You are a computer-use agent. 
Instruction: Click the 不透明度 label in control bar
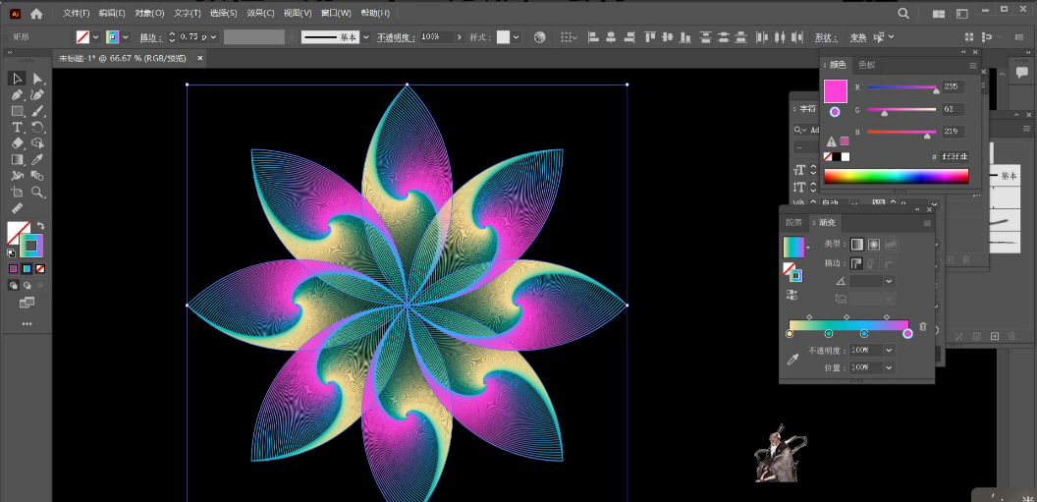pos(396,37)
